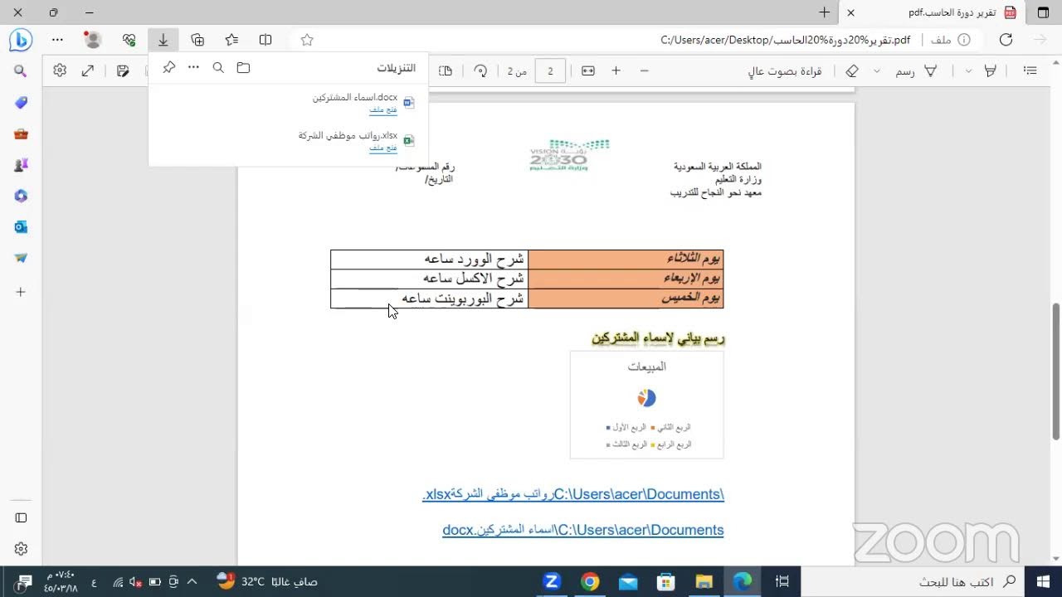
Task: Open the user profile avatar
Action: click(x=93, y=39)
